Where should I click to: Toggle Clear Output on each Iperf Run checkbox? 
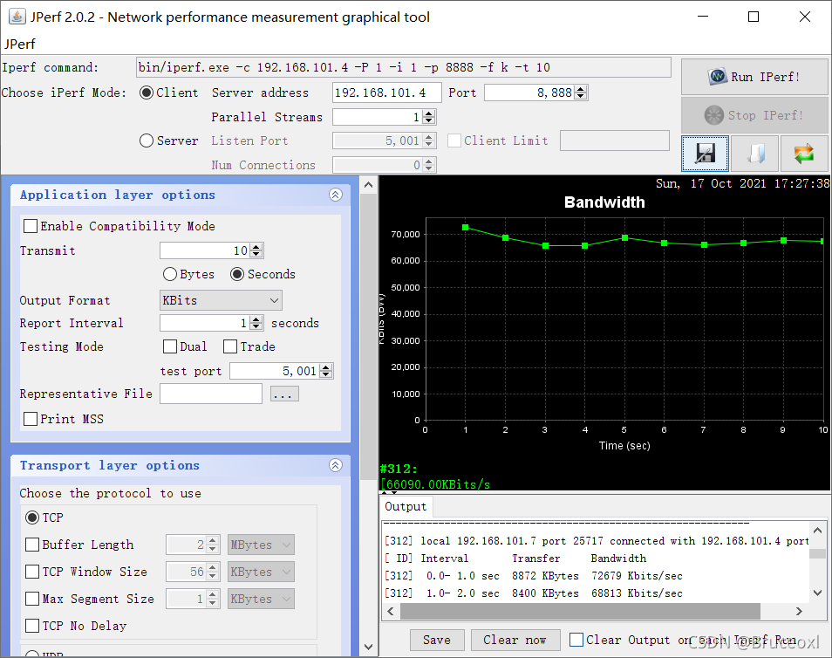[576, 640]
